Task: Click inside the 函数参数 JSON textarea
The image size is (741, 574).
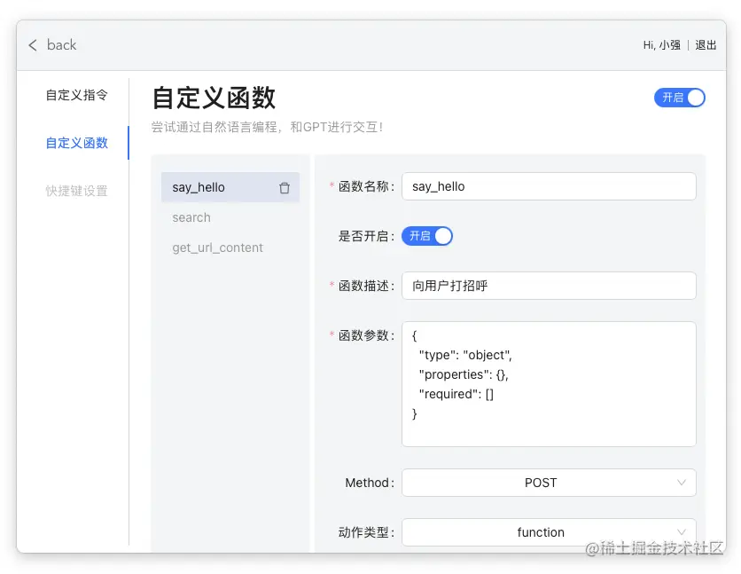Action: 549,384
